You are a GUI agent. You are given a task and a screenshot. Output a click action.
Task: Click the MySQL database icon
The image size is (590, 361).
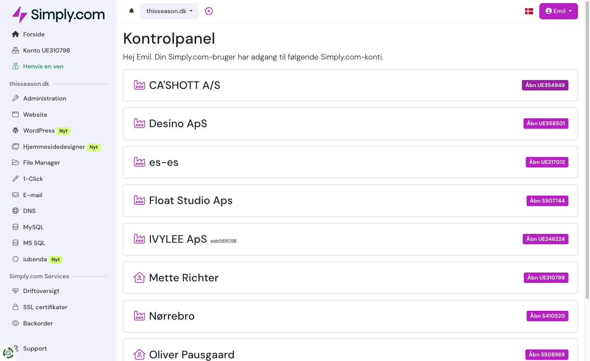point(15,227)
